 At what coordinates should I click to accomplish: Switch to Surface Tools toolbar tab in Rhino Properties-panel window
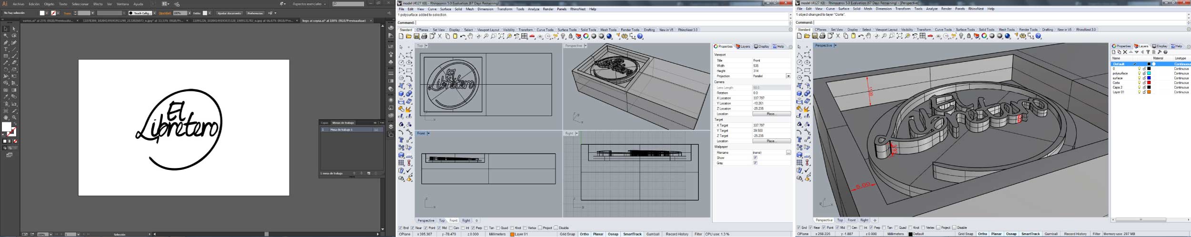[567, 30]
